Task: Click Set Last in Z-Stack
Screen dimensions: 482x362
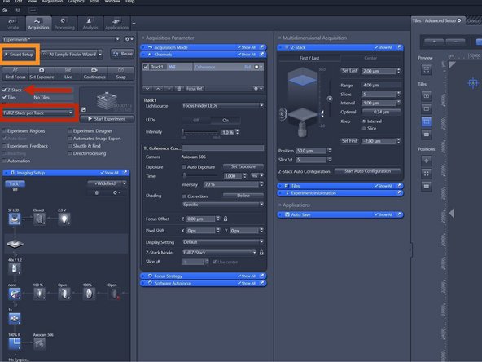Action: click(349, 70)
